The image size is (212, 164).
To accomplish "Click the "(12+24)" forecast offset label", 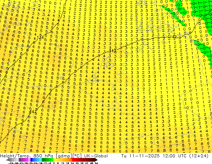I will click(199, 156).
